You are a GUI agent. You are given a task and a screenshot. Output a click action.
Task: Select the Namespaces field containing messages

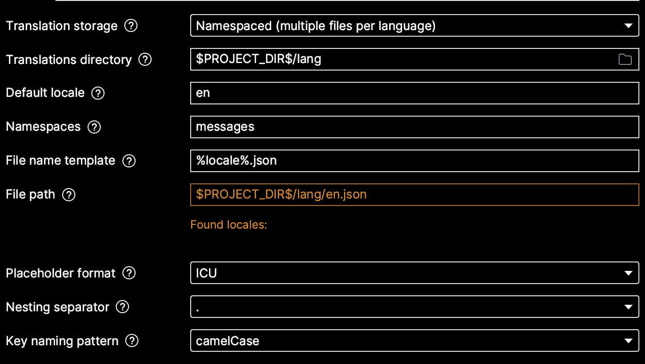[377, 127]
